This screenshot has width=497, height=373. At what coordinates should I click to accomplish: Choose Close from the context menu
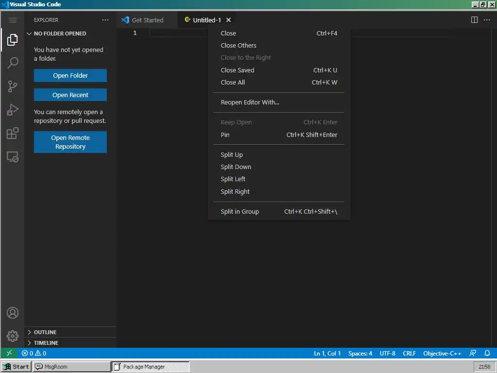279,34
